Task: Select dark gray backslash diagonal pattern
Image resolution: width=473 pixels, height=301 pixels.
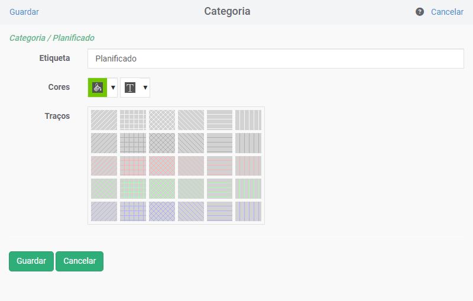Action: pyautogui.click(x=191, y=143)
